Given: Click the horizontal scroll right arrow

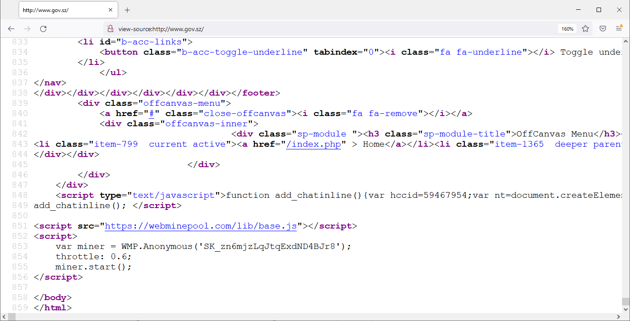Looking at the screenshot, I should click(618, 317).
